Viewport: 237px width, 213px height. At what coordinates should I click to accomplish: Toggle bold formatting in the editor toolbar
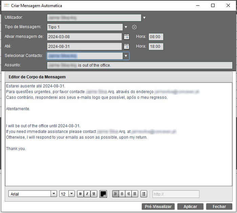click(x=80, y=194)
